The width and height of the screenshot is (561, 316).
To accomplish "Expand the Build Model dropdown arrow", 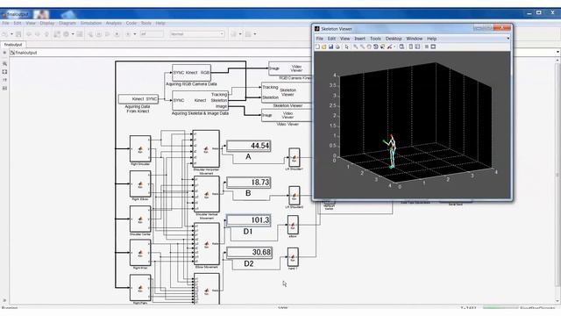I will click(x=255, y=34).
